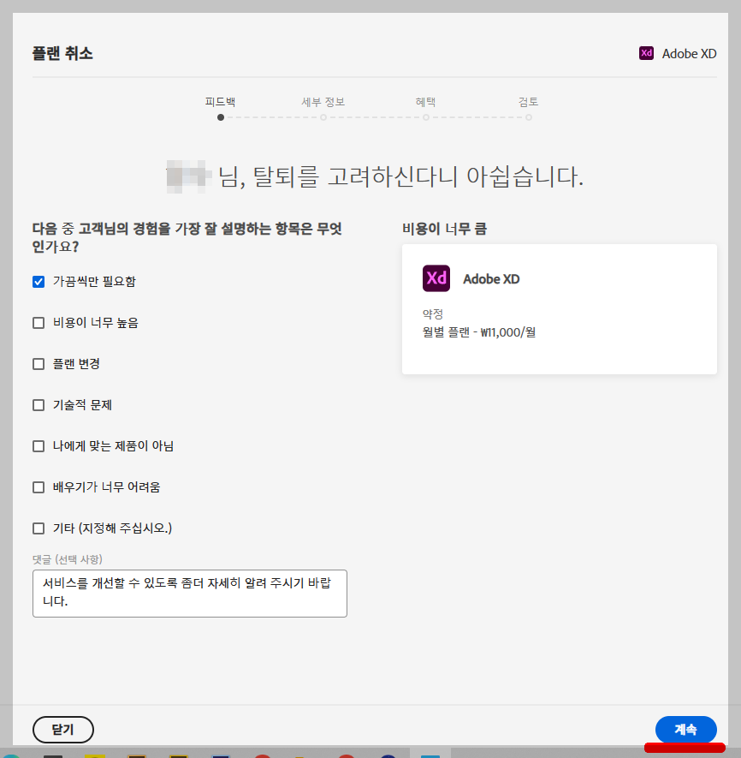Click the 혜택 progress step circle

[426, 117]
